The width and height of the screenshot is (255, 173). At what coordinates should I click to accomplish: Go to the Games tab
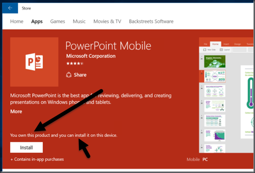click(57, 21)
